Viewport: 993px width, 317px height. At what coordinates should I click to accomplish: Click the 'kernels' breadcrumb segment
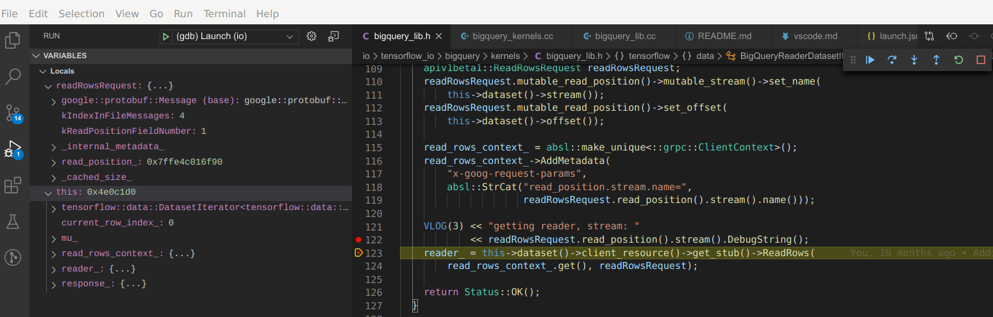tap(506, 56)
